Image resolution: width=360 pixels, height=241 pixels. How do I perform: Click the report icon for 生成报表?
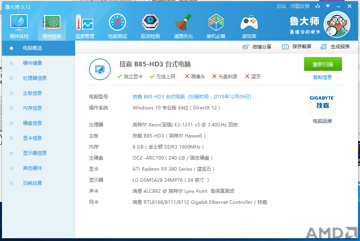click(323, 47)
